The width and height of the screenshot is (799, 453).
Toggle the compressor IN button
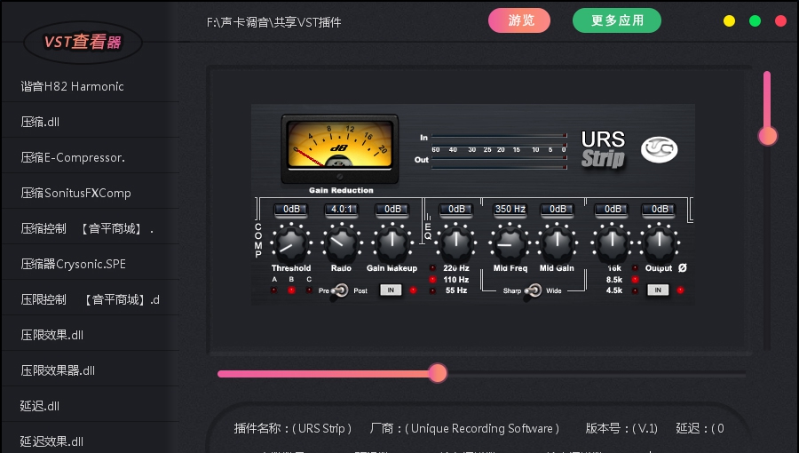pos(391,290)
